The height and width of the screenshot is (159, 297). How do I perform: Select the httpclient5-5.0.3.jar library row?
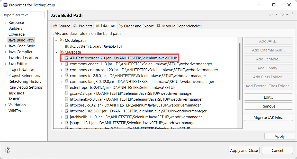point(134,99)
